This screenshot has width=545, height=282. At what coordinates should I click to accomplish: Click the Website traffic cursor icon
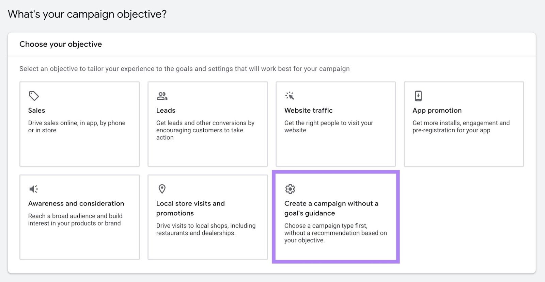tap(290, 96)
